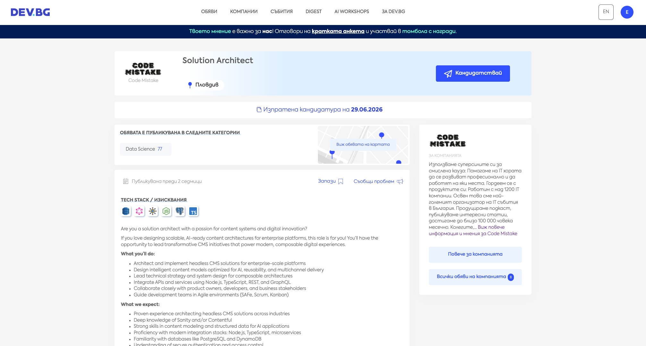The height and width of the screenshot is (346, 646).
Task: Click the calendar icon near publication date
Action: coord(126,181)
